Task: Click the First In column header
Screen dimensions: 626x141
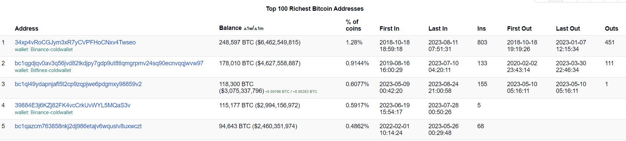Action: tap(389, 29)
